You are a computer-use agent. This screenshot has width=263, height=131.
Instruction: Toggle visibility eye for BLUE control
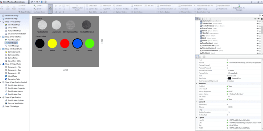tap(258, 38)
